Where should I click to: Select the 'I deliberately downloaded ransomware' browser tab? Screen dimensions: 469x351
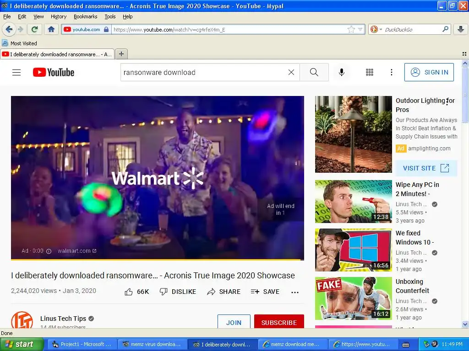(57, 54)
